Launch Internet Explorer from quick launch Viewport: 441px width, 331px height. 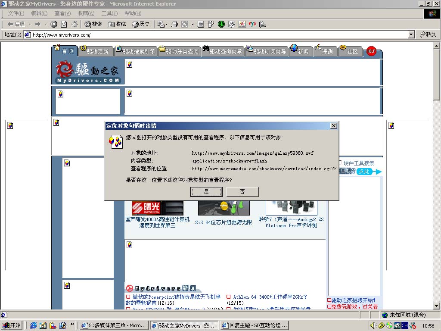click(x=33, y=325)
